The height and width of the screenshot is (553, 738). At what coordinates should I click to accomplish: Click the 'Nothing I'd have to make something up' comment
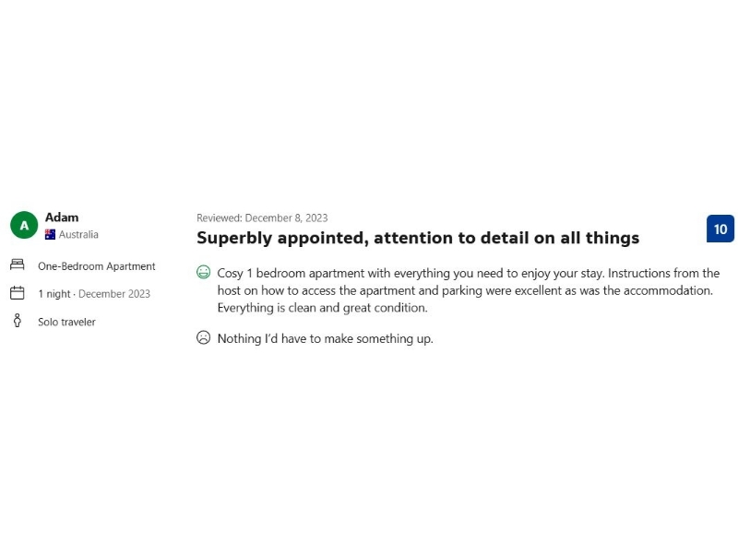point(325,338)
